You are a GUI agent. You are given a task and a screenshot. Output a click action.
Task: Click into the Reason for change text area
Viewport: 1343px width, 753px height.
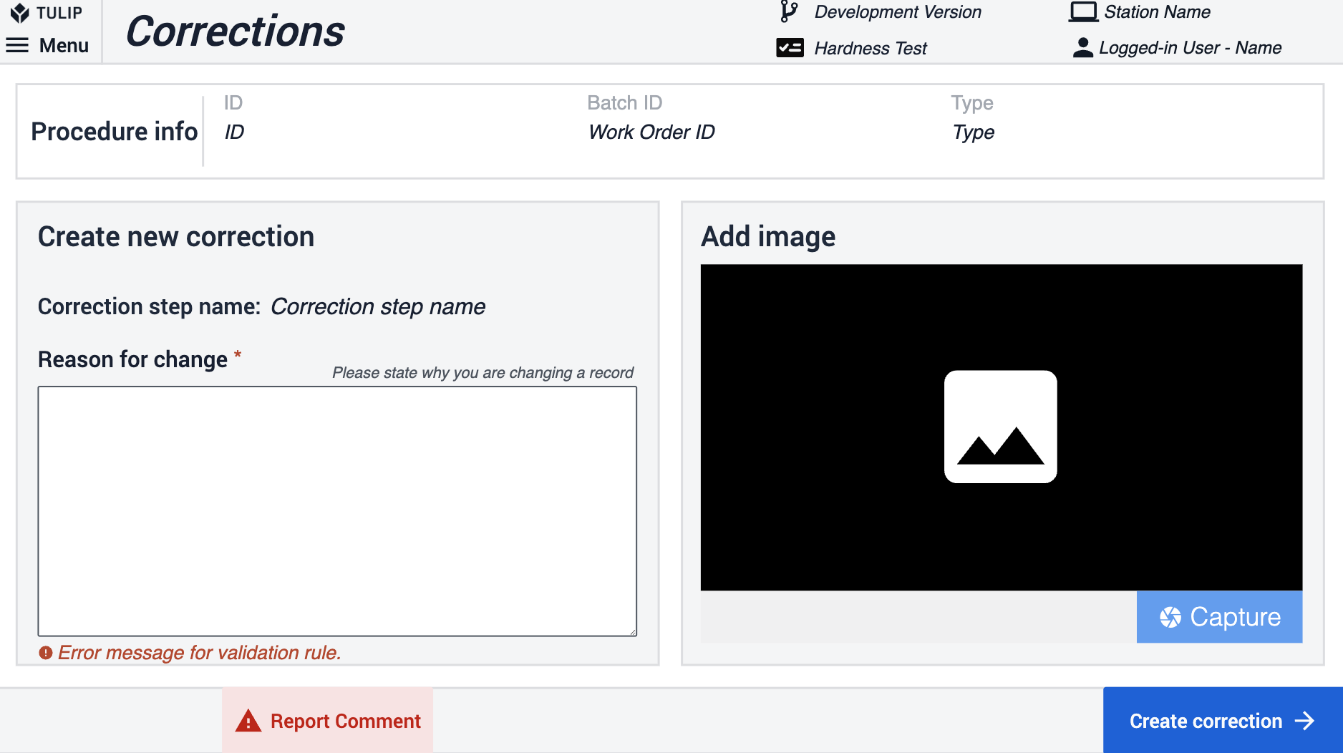coord(337,511)
